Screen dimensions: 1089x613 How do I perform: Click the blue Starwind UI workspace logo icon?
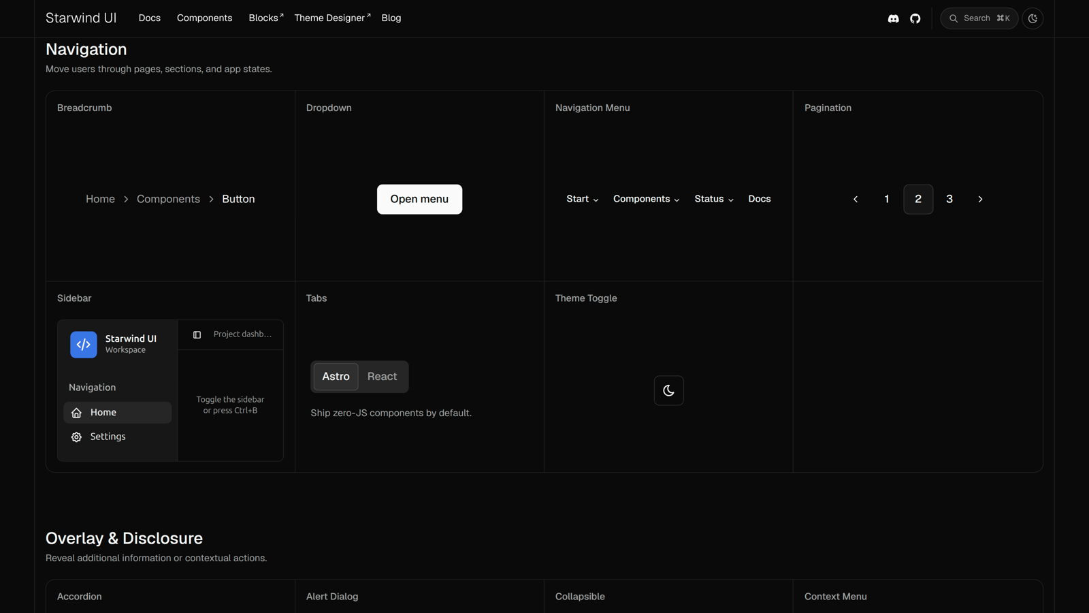[84, 345]
